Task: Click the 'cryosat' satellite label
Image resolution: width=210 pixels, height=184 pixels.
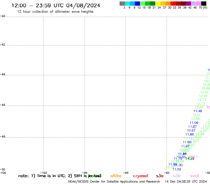Action: pos(141,176)
